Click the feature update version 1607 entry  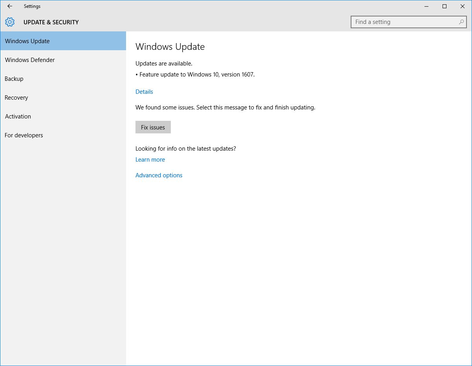(195, 74)
